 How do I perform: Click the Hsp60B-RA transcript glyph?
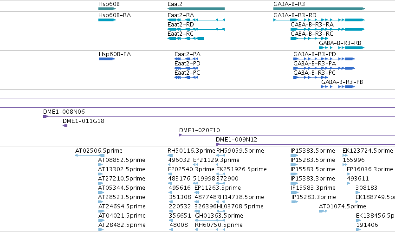point(107,20)
